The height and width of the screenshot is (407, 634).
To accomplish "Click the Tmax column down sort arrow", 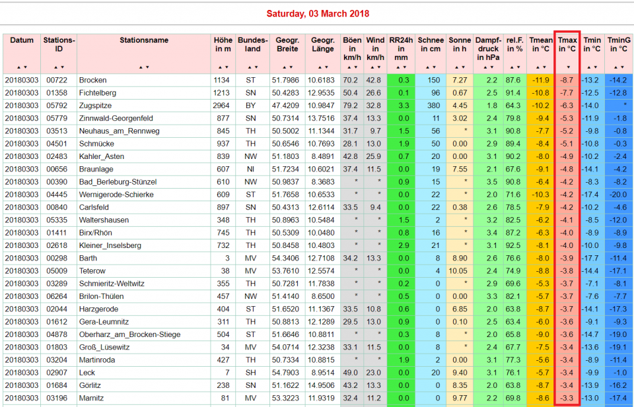I will coord(567,67).
